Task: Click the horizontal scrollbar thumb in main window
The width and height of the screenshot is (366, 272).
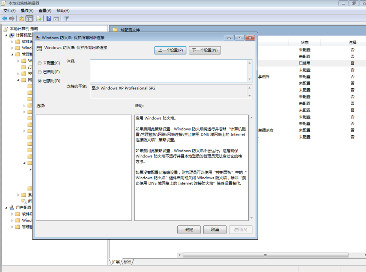Action: [x=266, y=255]
